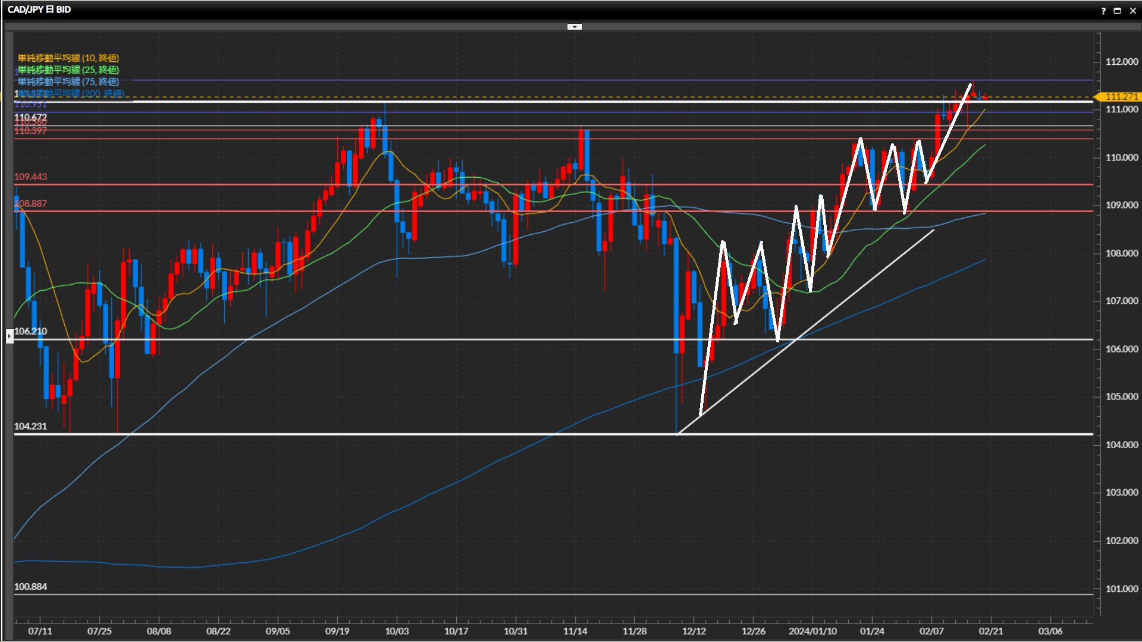
Task: Click the current price tag 111.271
Action: tap(1121, 96)
